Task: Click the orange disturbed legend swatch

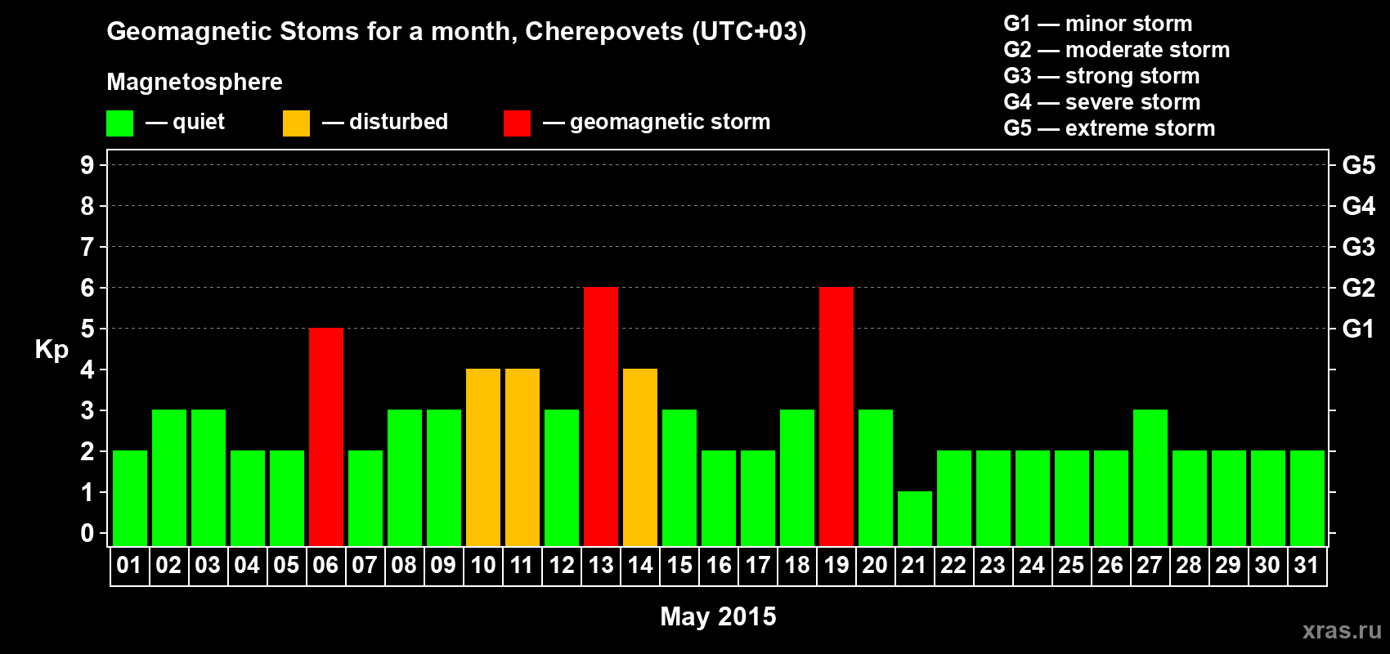Action: (x=296, y=123)
